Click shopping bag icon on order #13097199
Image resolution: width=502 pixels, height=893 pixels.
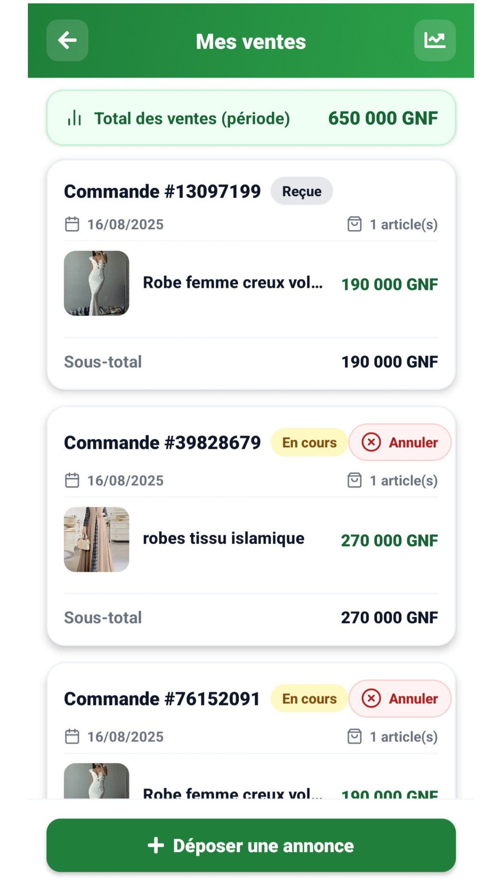354,224
